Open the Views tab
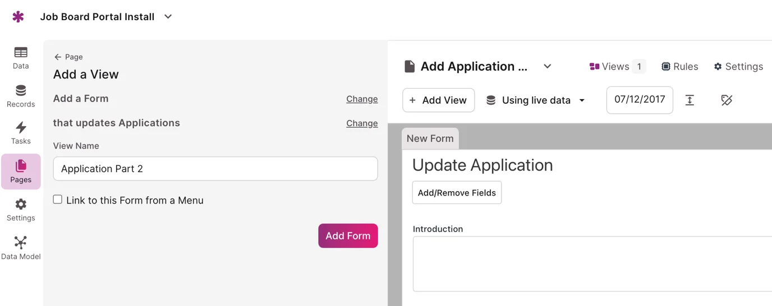772x306 pixels. [617, 67]
